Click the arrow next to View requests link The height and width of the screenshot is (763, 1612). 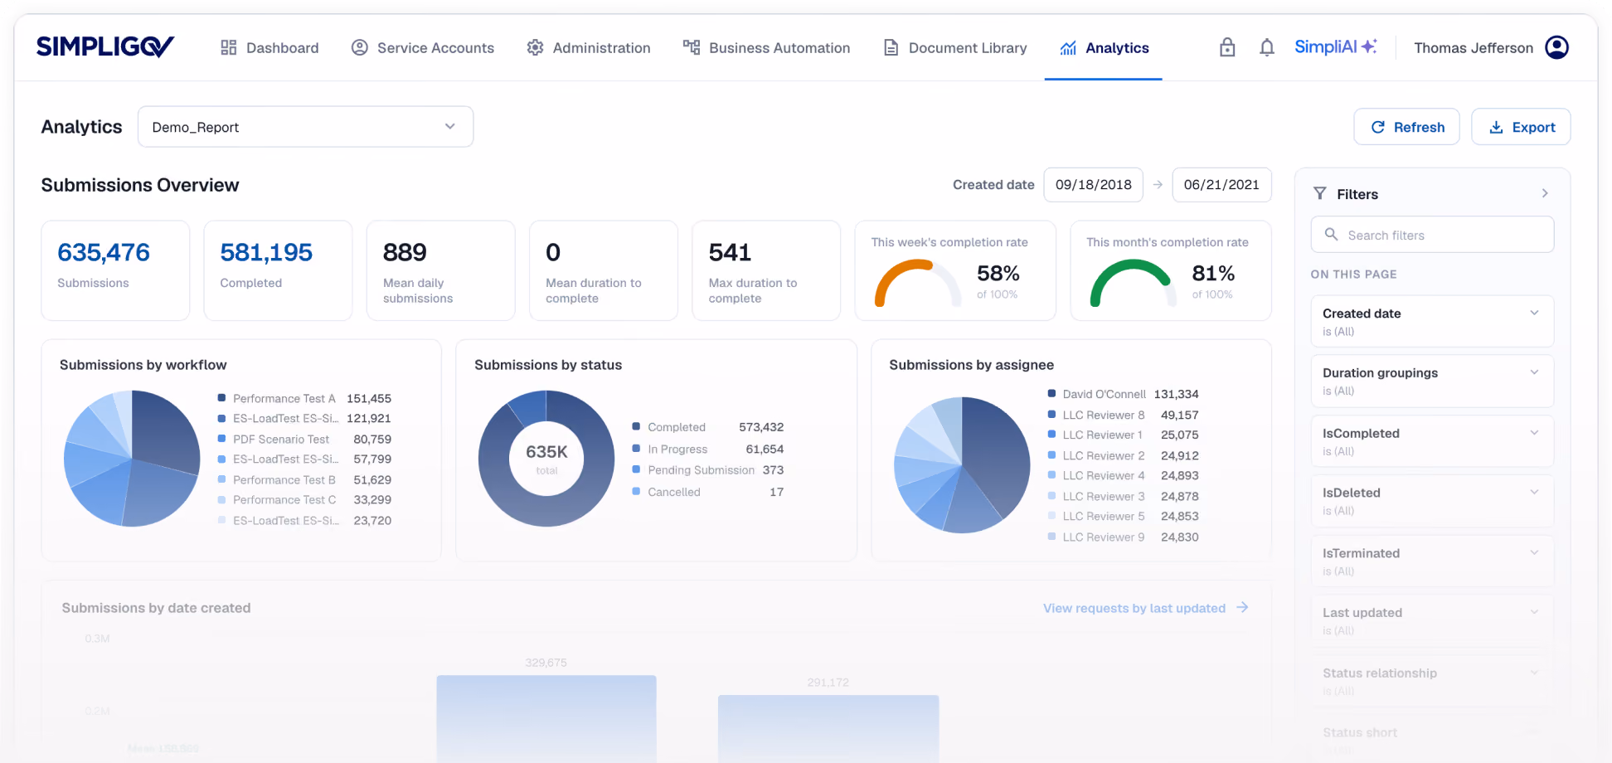(x=1242, y=608)
